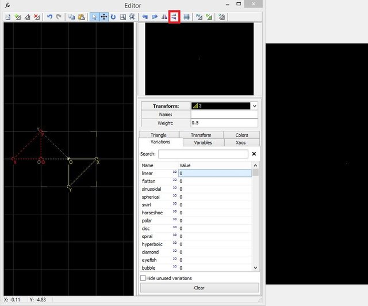Click the highlighted flip triangle toolbar icon
368x306 pixels.
pyautogui.click(x=174, y=17)
